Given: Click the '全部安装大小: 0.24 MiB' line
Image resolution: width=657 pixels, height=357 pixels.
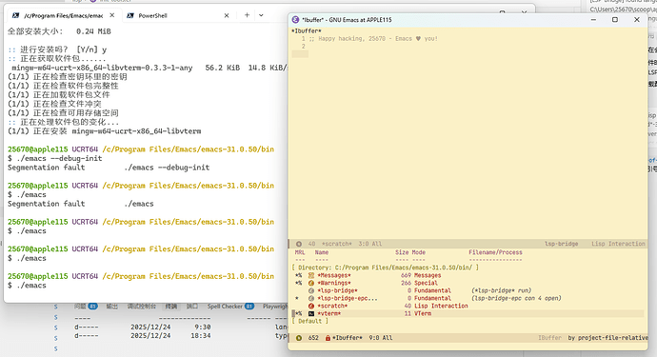Looking at the screenshot, I should coord(59,31).
